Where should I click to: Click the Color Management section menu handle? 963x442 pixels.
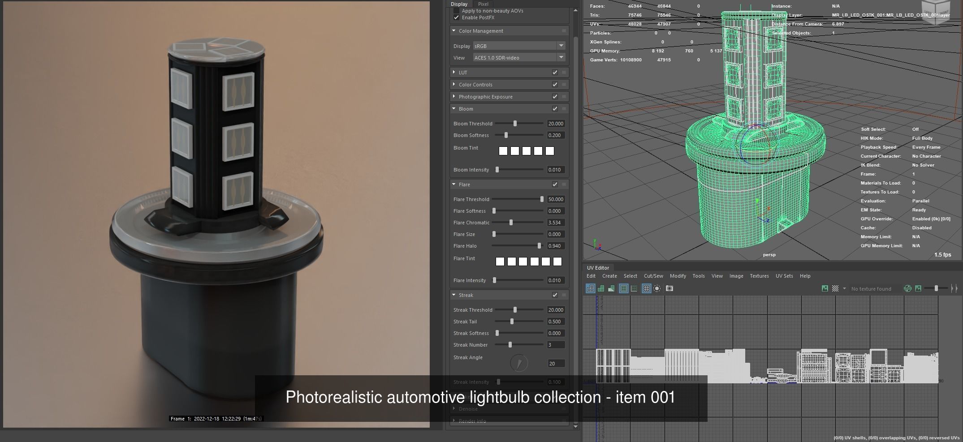coord(564,31)
